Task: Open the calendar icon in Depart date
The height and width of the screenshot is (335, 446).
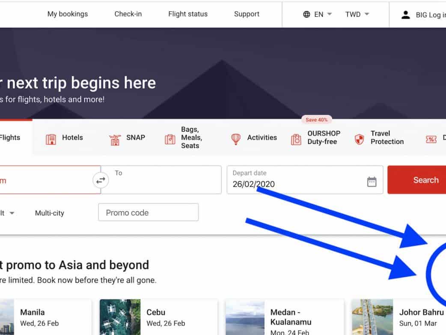Action: point(372,182)
